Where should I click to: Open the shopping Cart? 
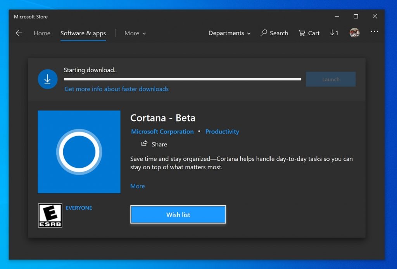pos(309,33)
